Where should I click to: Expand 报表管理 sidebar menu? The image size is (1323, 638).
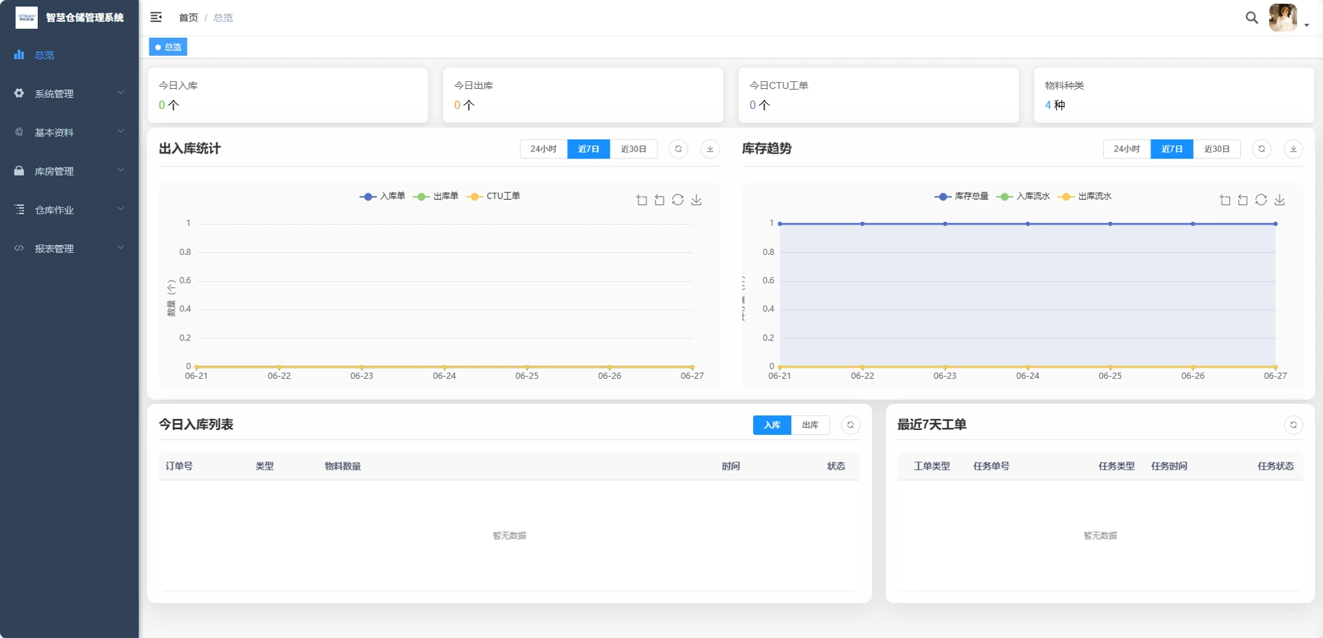point(69,248)
